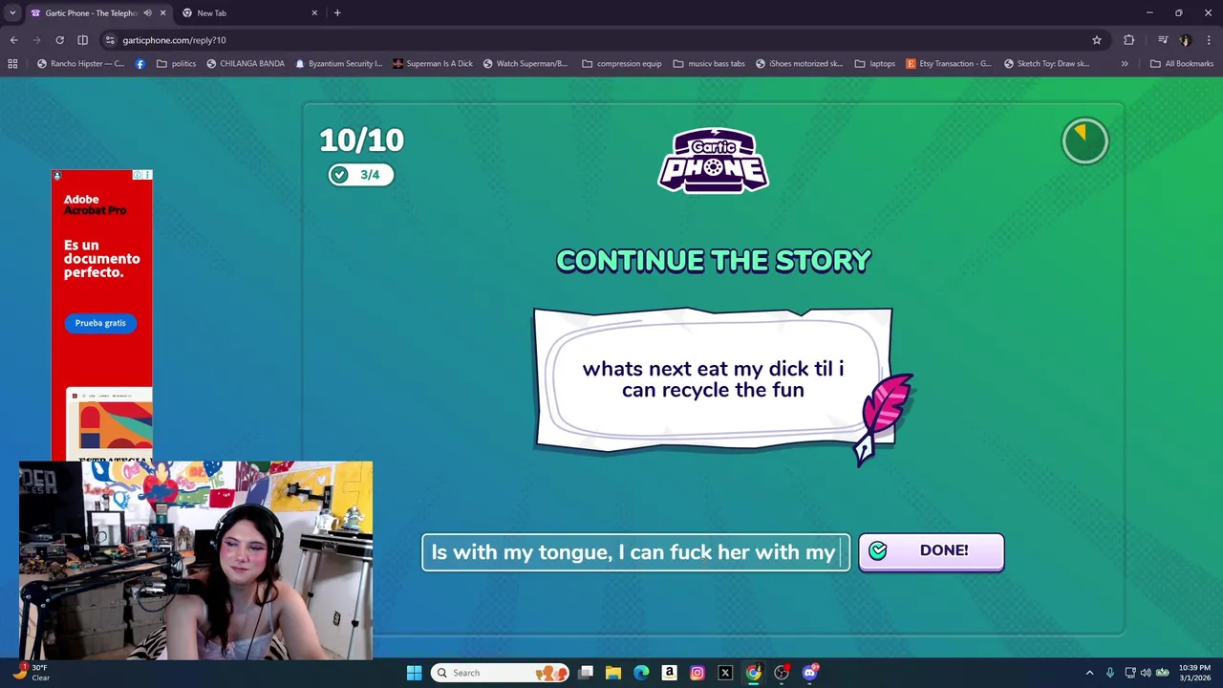View site information icon in address bar
Image resolution: width=1223 pixels, height=688 pixels.
(x=110, y=40)
